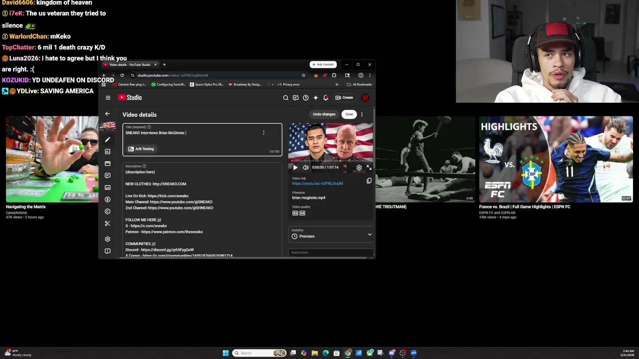Open a new browser tab
This screenshot has height=359, width=639.
click(x=164, y=64)
